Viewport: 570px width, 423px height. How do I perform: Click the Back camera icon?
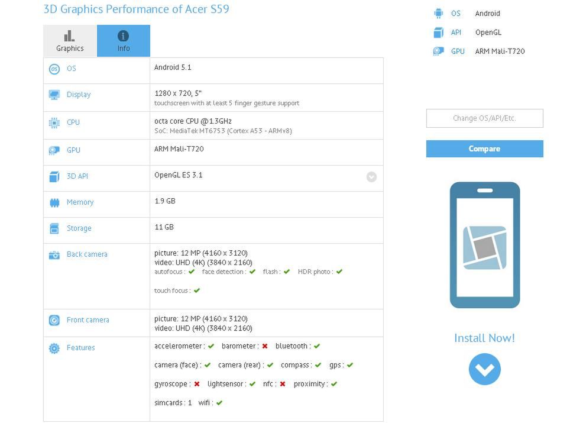tap(54, 255)
